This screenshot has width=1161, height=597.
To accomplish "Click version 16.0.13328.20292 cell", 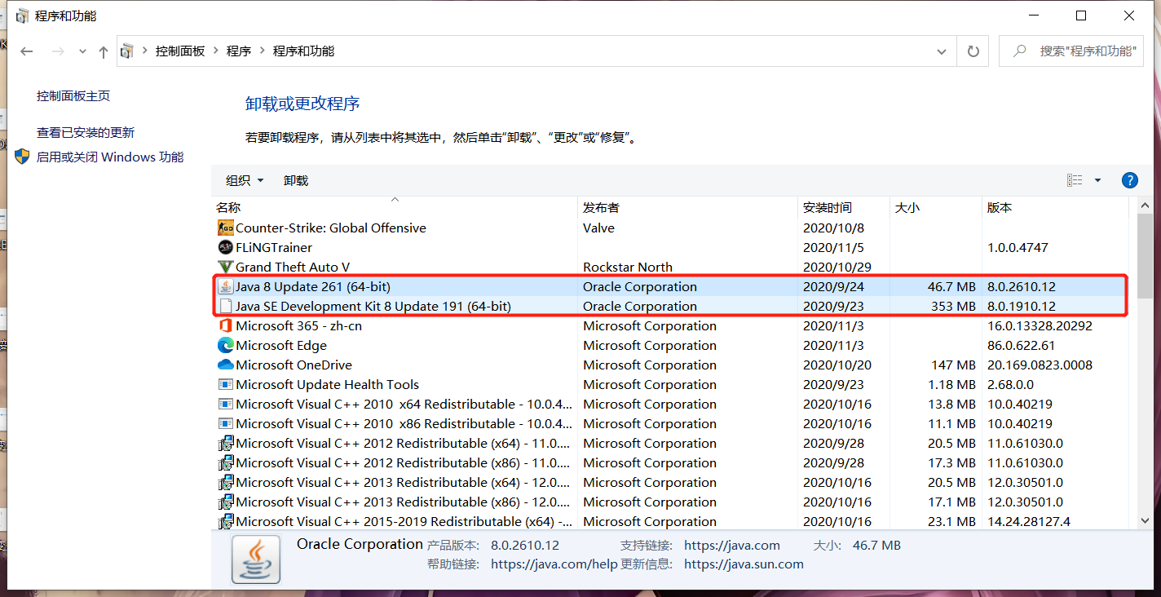I will tap(1040, 326).
